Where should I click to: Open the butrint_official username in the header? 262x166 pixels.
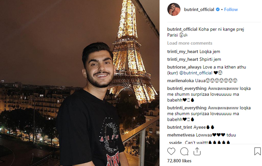tap(199, 10)
